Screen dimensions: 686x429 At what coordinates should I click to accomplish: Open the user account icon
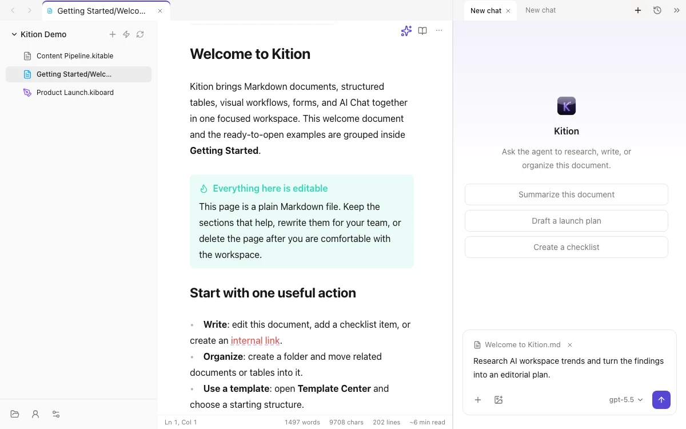[x=35, y=414]
